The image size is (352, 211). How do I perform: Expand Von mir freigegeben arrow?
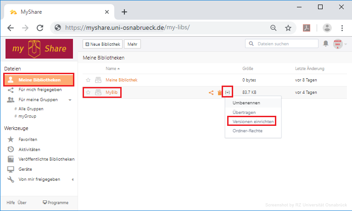pyautogui.click(x=73, y=179)
